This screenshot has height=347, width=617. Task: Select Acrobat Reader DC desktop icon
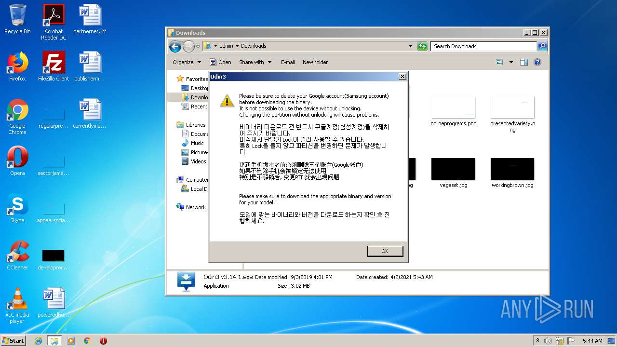[x=54, y=22]
